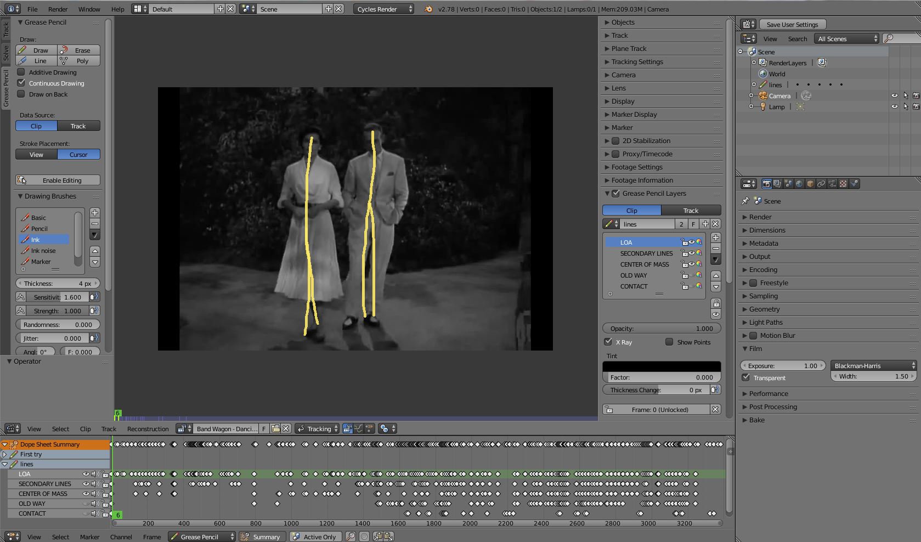921x542 pixels.
Task: Open the Texture properties tab
Action: pyautogui.click(x=843, y=184)
